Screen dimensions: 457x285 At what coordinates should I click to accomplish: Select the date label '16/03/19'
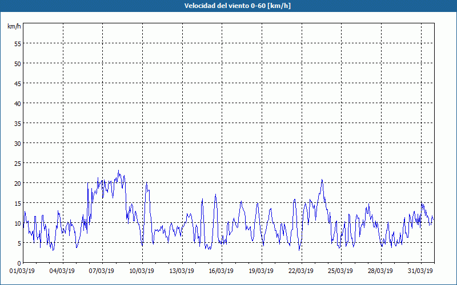221,271
